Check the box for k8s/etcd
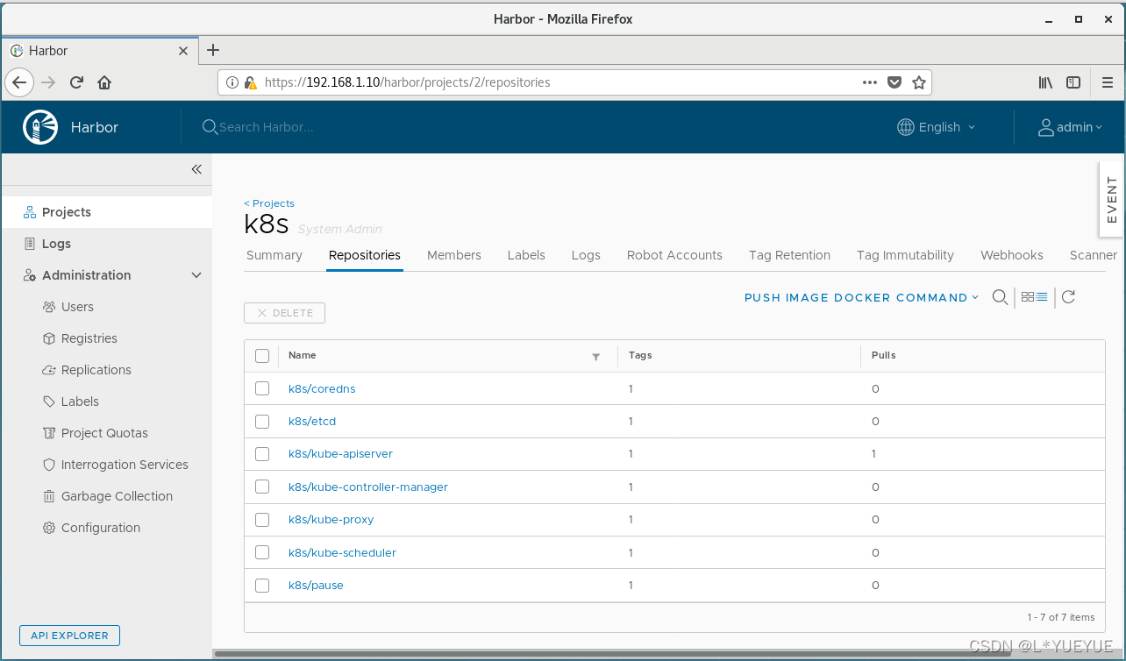 click(262, 422)
